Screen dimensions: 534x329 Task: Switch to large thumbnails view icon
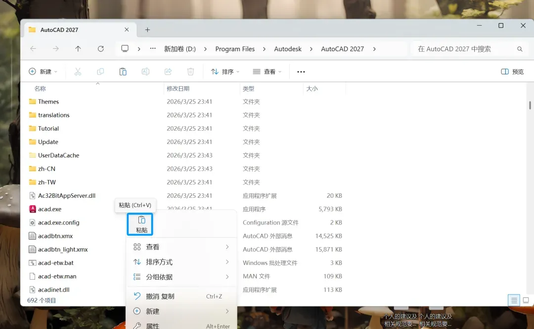tap(526, 300)
